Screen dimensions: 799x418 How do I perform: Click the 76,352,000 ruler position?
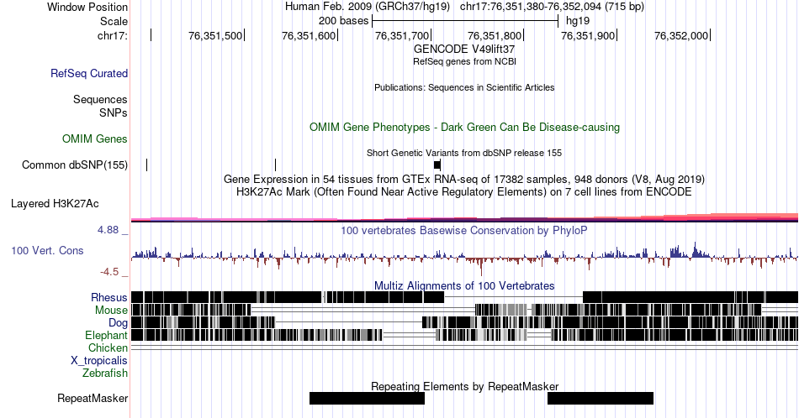coord(681,35)
